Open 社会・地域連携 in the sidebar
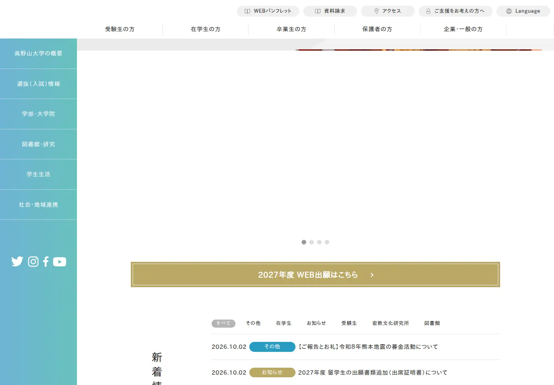554x385 pixels. pyautogui.click(x=38, y=205)
